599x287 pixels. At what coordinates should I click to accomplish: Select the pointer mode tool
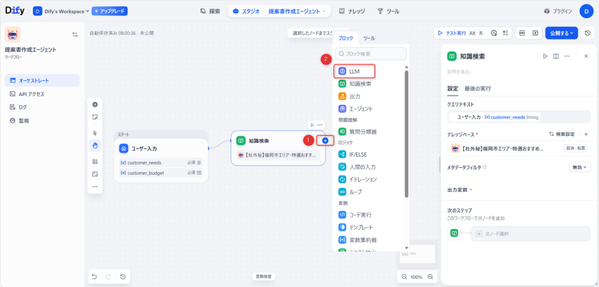tap(95, 133)
